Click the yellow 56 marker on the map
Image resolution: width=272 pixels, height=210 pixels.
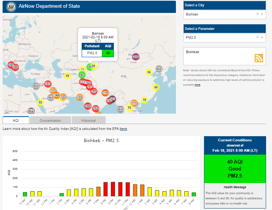pyautogui.click(x=149, y=72)
